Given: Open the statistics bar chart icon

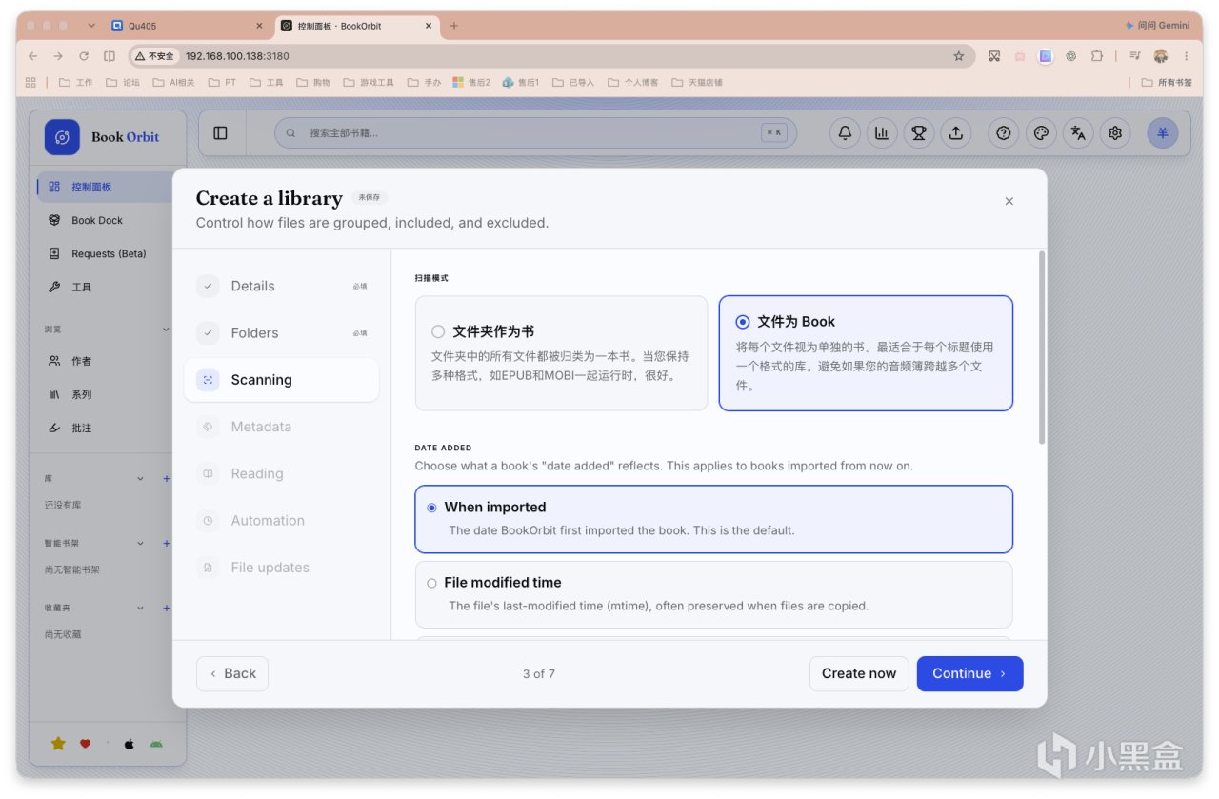Looking at the screenshot, I should 882,133.
